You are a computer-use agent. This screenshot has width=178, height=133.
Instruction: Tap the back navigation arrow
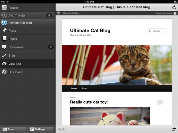point(59,129)
